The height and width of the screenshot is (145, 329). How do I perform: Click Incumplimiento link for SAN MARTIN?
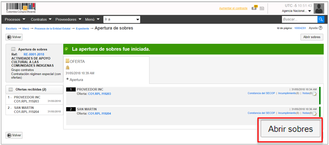287,113
